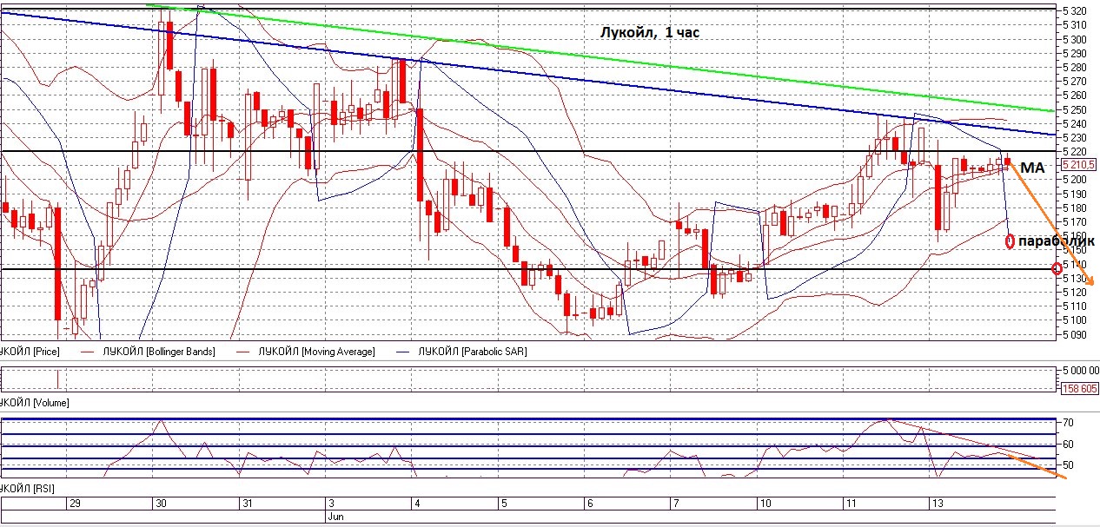Viewport: 1100px width, 527px height.
Task: Click the RSI axis level 50
Action: click(1068, 466)
